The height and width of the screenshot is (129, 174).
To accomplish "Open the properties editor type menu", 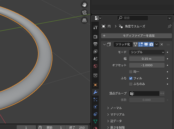I will pos(98,18).
